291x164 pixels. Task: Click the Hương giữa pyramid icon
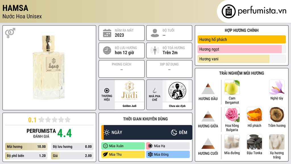(208, 116)
